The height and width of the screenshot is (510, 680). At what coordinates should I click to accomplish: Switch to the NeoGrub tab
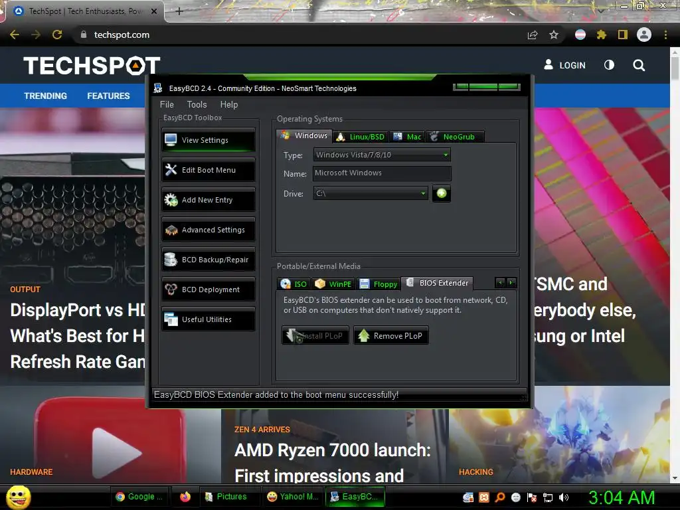pyautogui.click(x=455, y=137)
